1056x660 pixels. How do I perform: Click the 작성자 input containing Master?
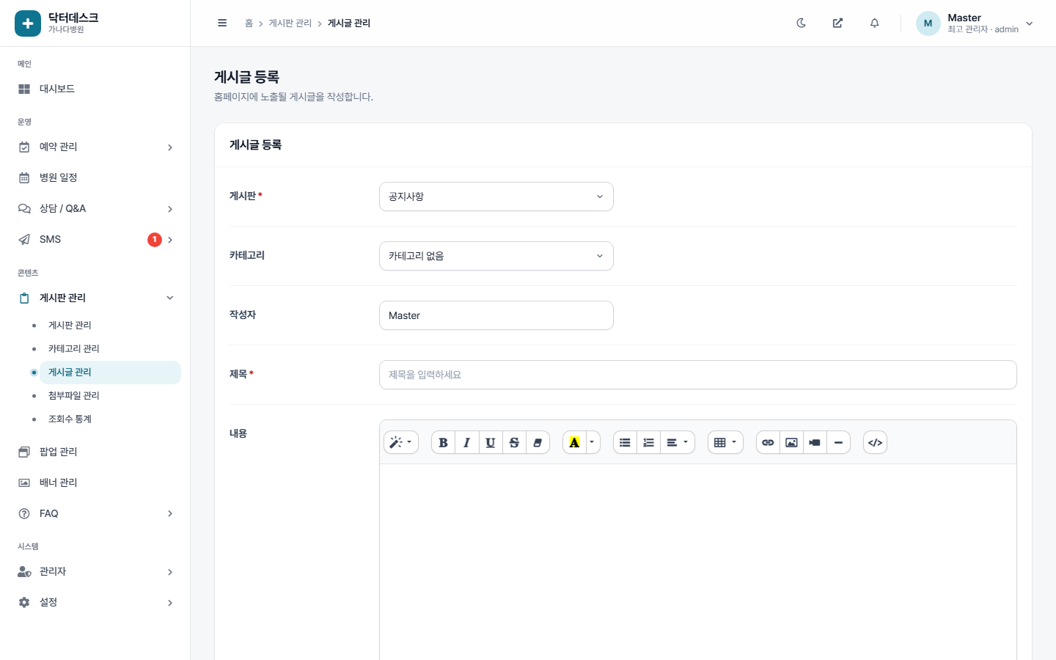[x=496, y=315]
